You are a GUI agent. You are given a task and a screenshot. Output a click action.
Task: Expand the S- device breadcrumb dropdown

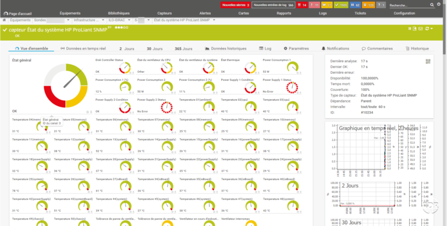click(148, 20)
